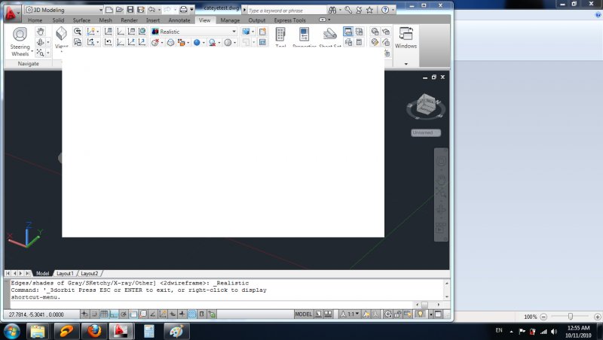Toggle Infer Constraints in status bar
Screen dimensions: 603x340
[84, 314]
